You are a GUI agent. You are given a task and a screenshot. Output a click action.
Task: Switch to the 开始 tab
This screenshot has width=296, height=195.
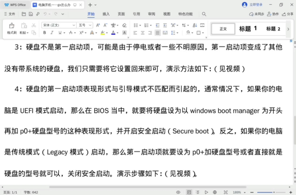coord(91,14)
